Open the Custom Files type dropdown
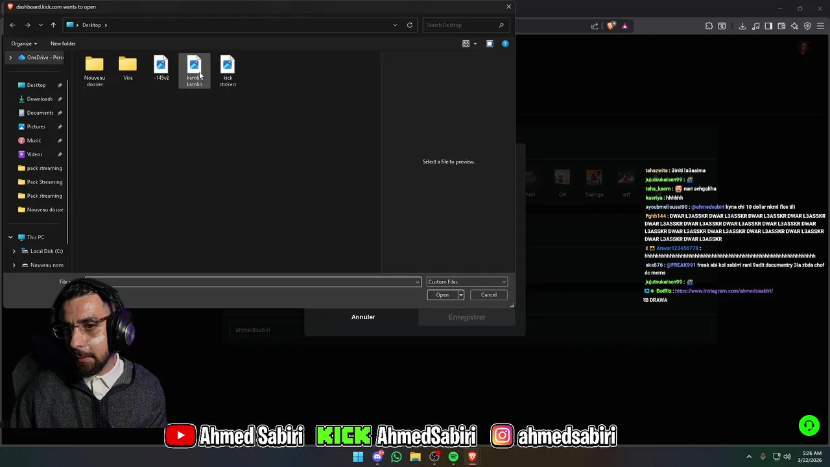This screenshot has width=830, height=467. tap(467, 281)
